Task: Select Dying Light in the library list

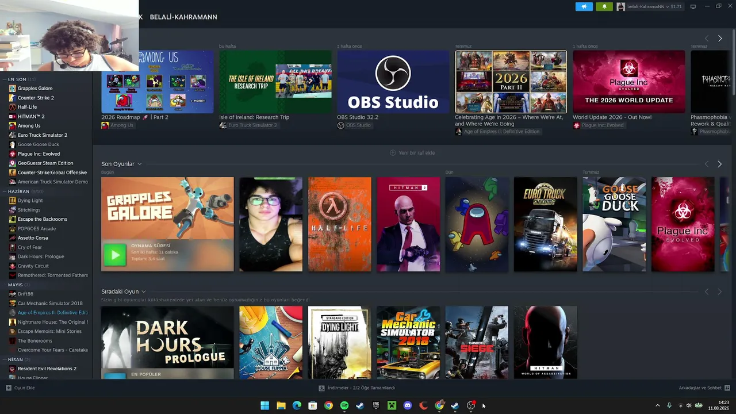Action: tap(30, 201)
